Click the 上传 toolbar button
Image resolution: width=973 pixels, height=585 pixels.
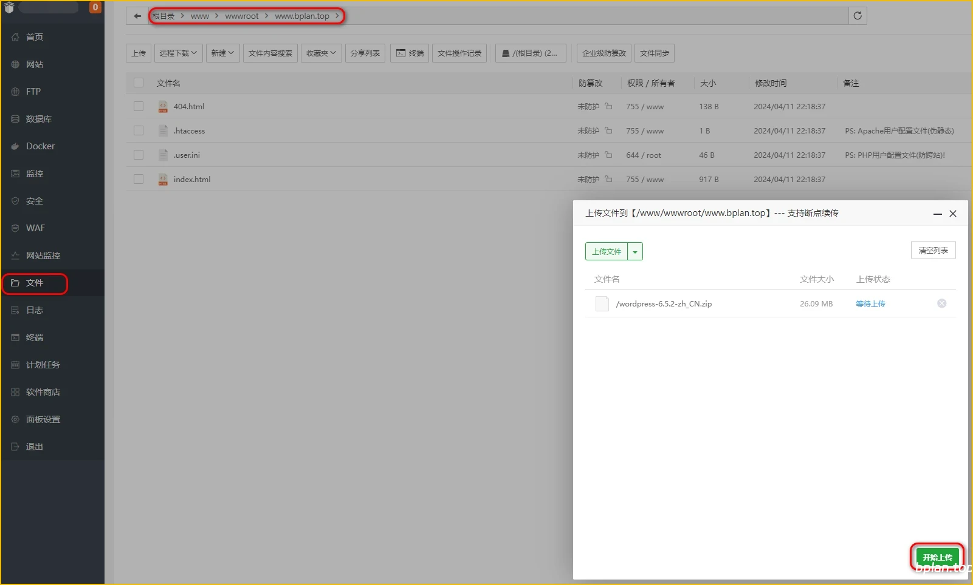(x=139, y=53)
